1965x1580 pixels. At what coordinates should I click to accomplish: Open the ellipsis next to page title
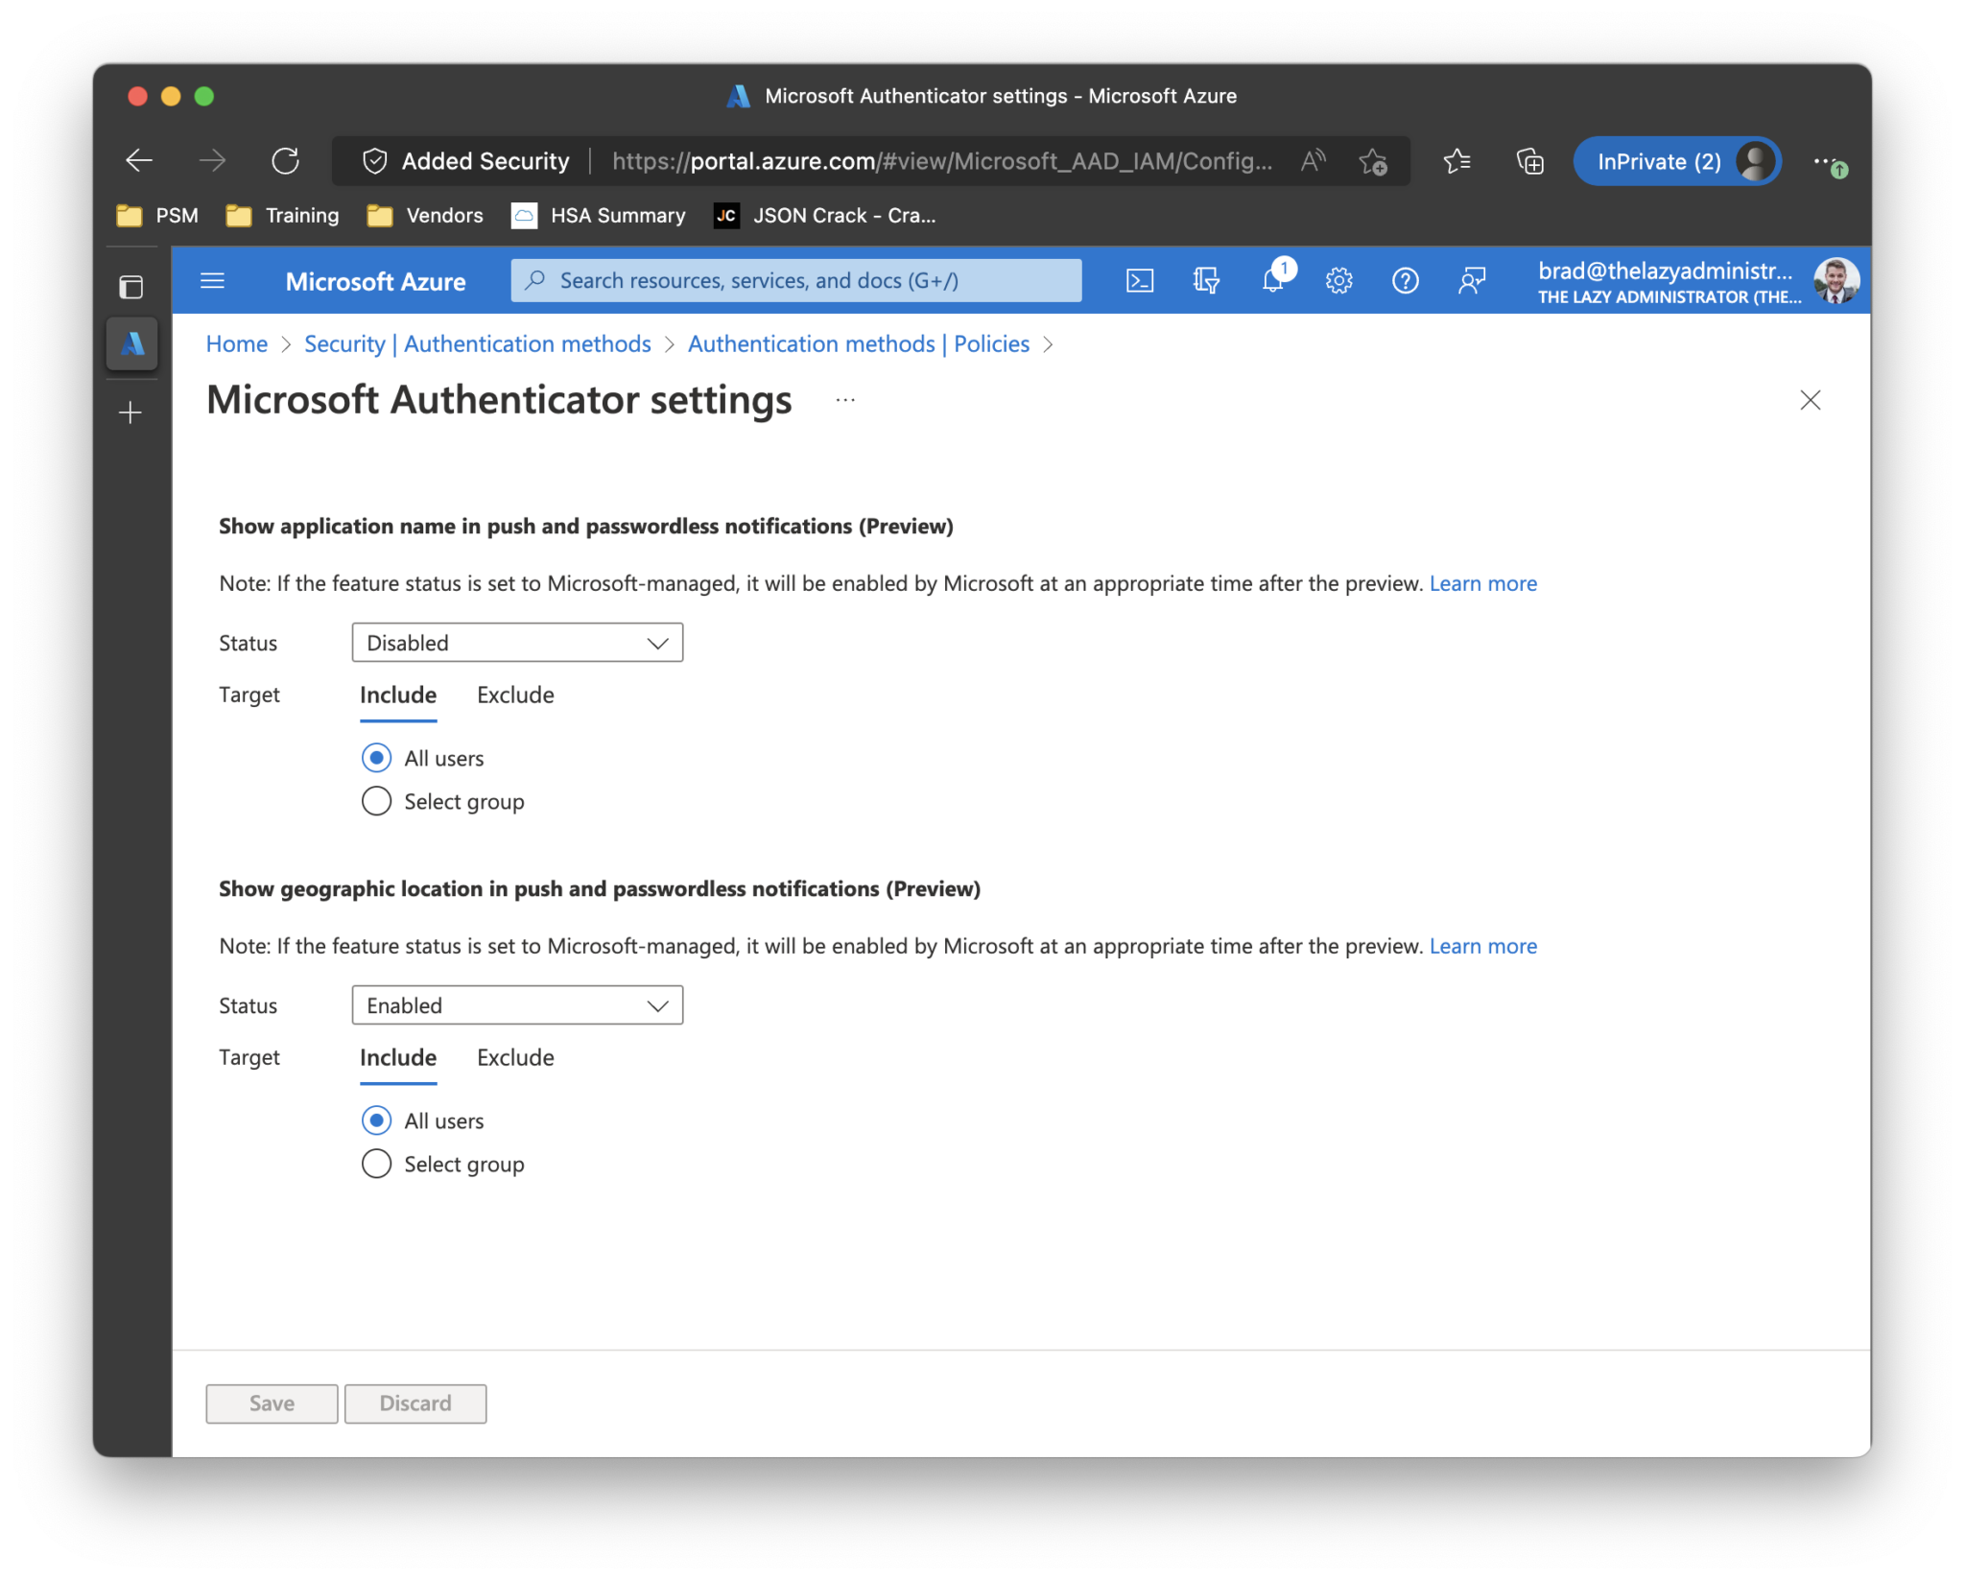click(x=844, y=400)
